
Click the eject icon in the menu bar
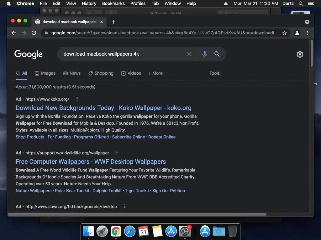pos(226,3)
